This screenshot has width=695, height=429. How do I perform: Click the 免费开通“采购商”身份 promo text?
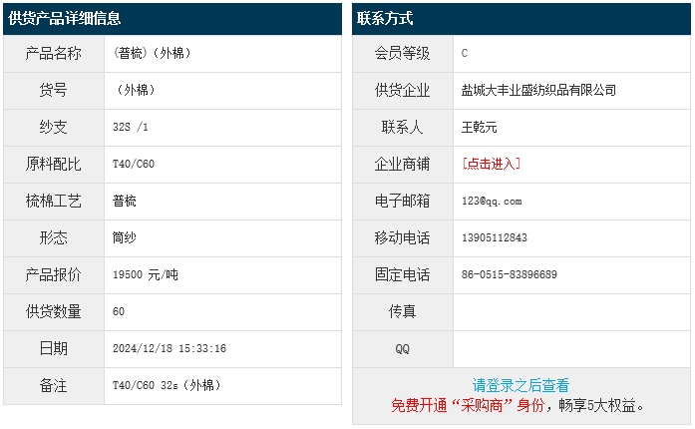[467, 406]
